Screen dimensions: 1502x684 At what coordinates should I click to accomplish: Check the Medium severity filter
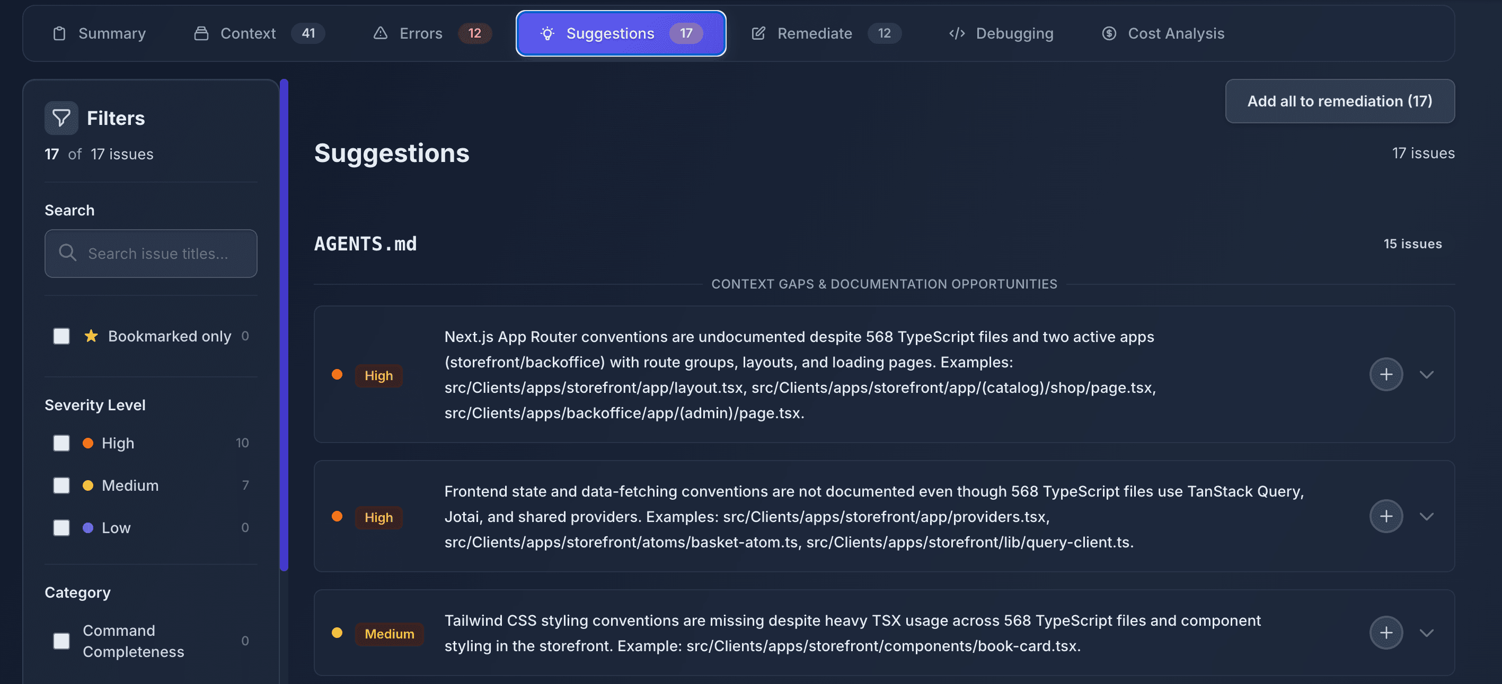60,485
